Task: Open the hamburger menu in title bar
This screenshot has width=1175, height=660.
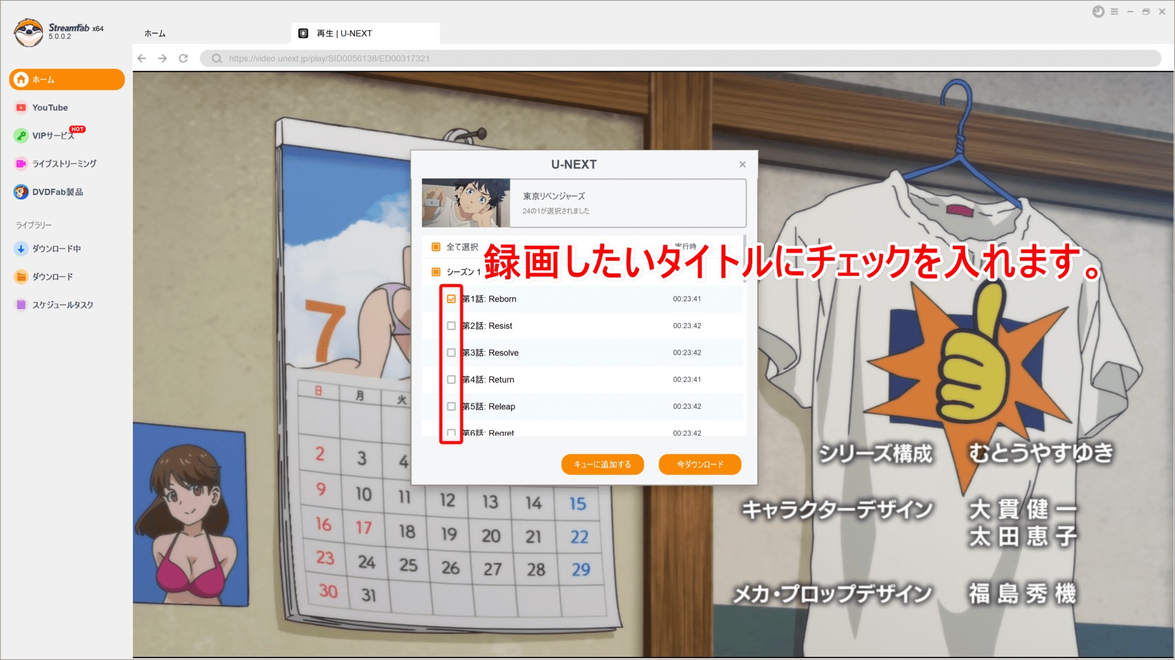Action: click(x=1114, y=12)
